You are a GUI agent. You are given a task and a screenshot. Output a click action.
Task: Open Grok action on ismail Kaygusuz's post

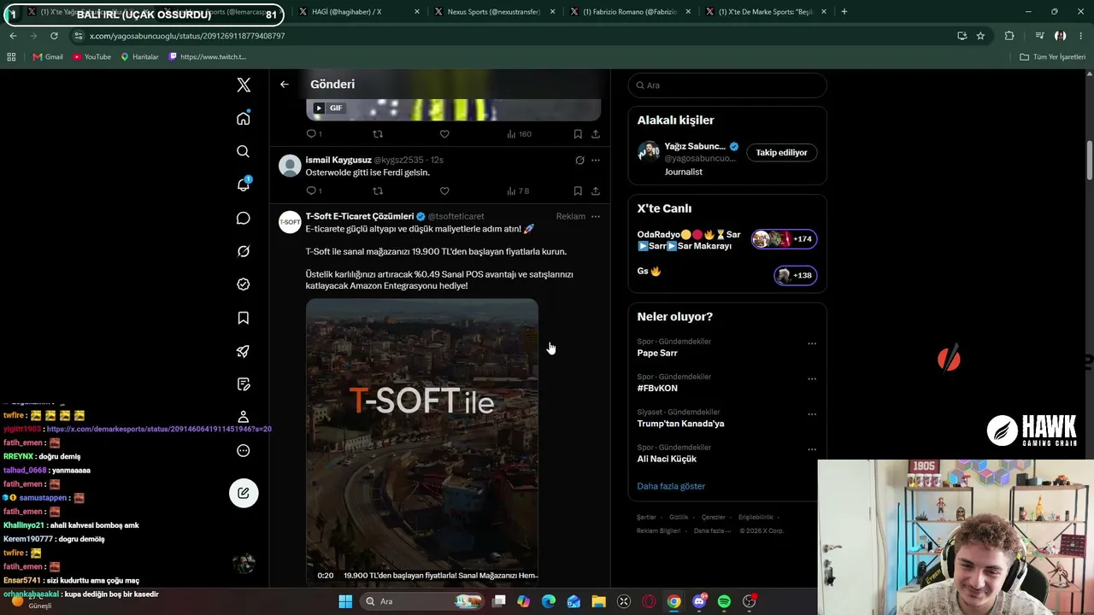click(x=579, y=161)
